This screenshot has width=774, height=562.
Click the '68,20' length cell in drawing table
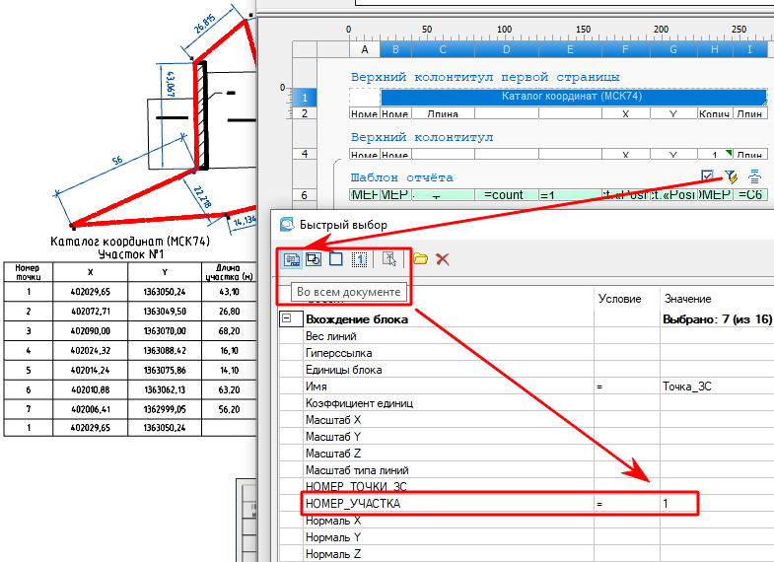click(229, 331)
